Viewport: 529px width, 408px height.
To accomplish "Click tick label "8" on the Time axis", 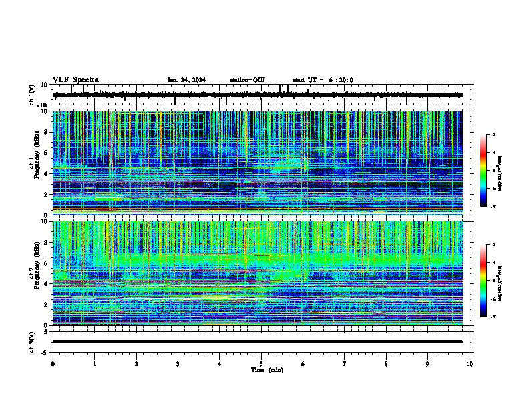I will [x=386, y=364].
